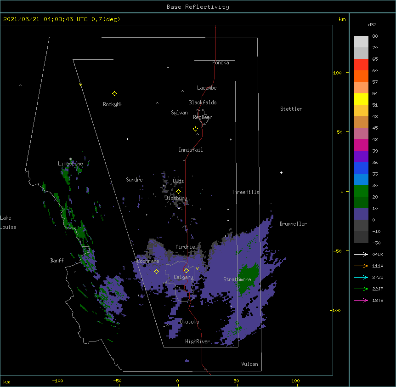Click the HighRiver town label

(x=198, y=341)
